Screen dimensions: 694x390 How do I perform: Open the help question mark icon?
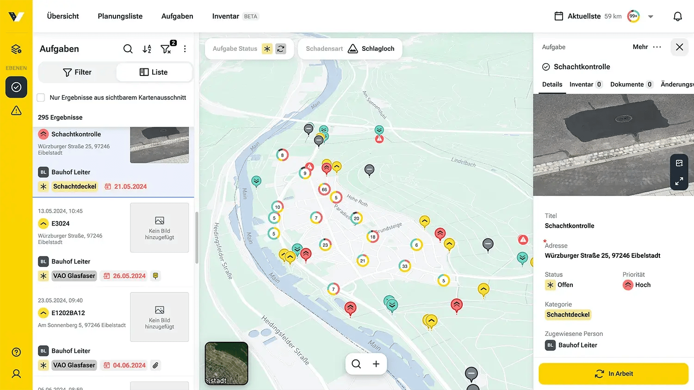point(16,352)
